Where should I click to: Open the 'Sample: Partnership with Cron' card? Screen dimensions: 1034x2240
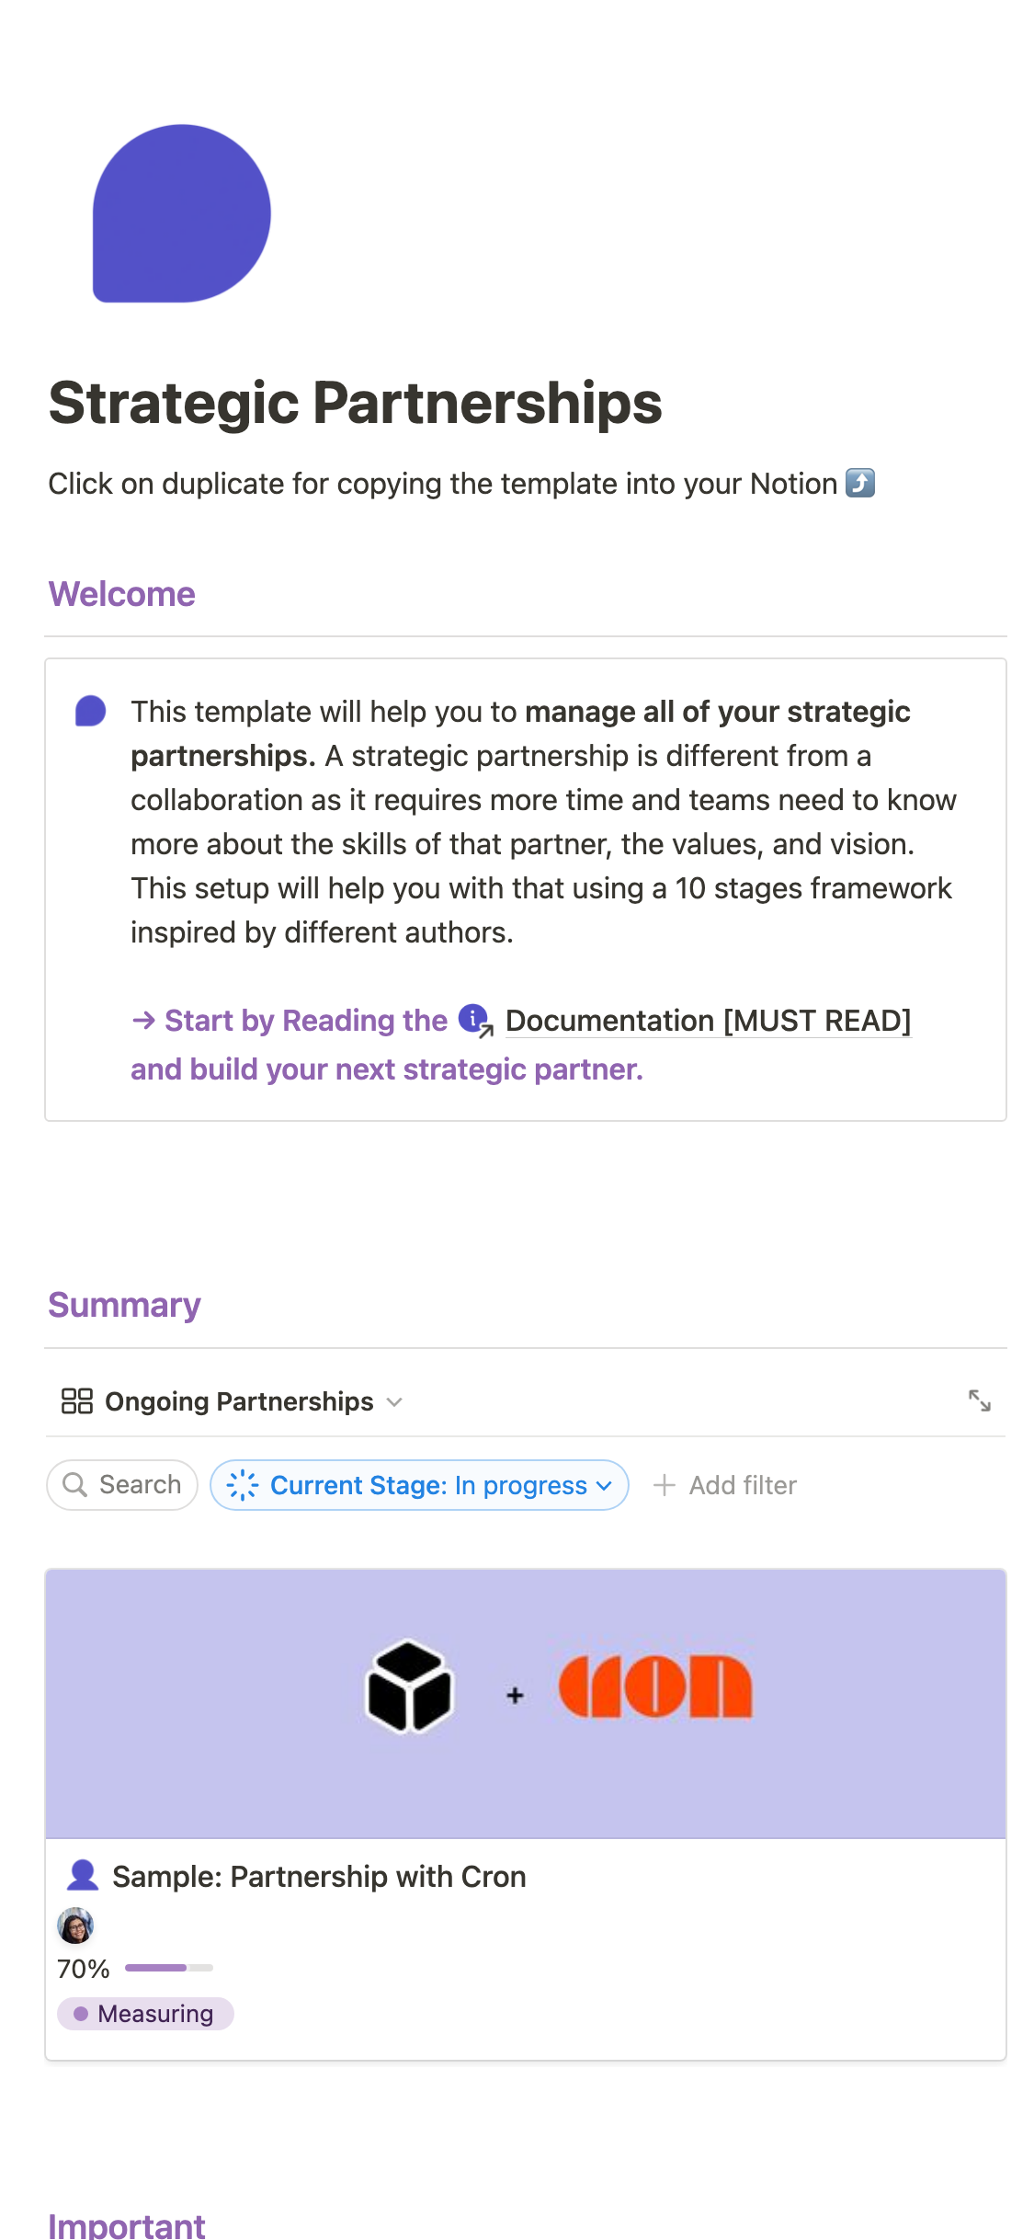click(319, 1876)
